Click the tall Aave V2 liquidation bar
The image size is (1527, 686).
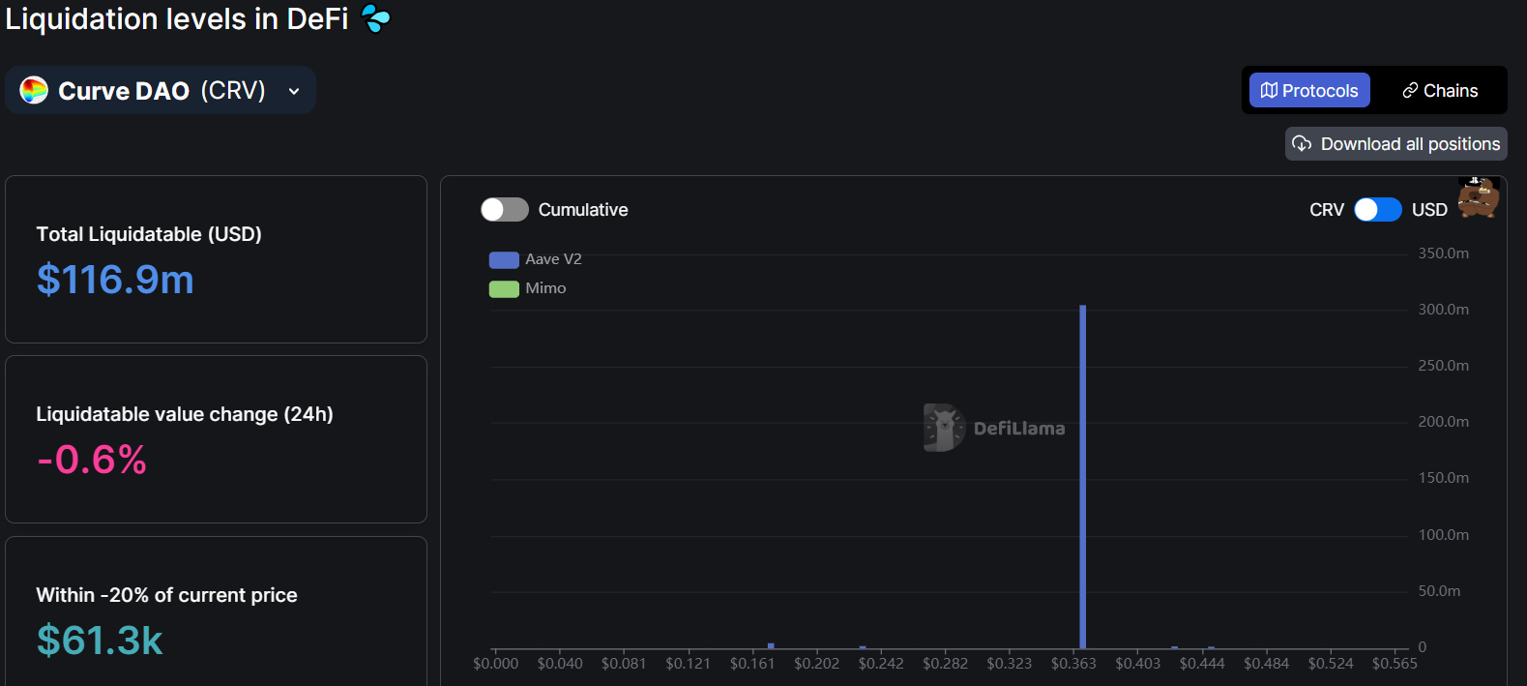click(x=1083, y=477)
